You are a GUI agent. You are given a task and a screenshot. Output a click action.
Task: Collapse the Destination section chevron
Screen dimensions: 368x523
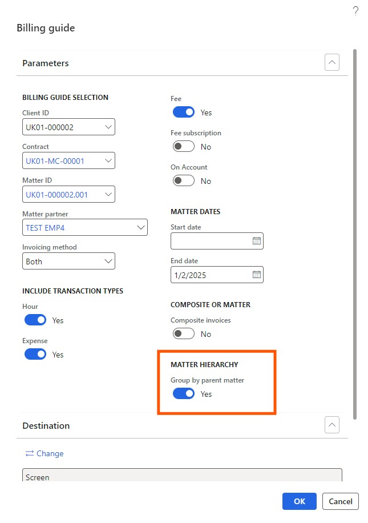331,425
